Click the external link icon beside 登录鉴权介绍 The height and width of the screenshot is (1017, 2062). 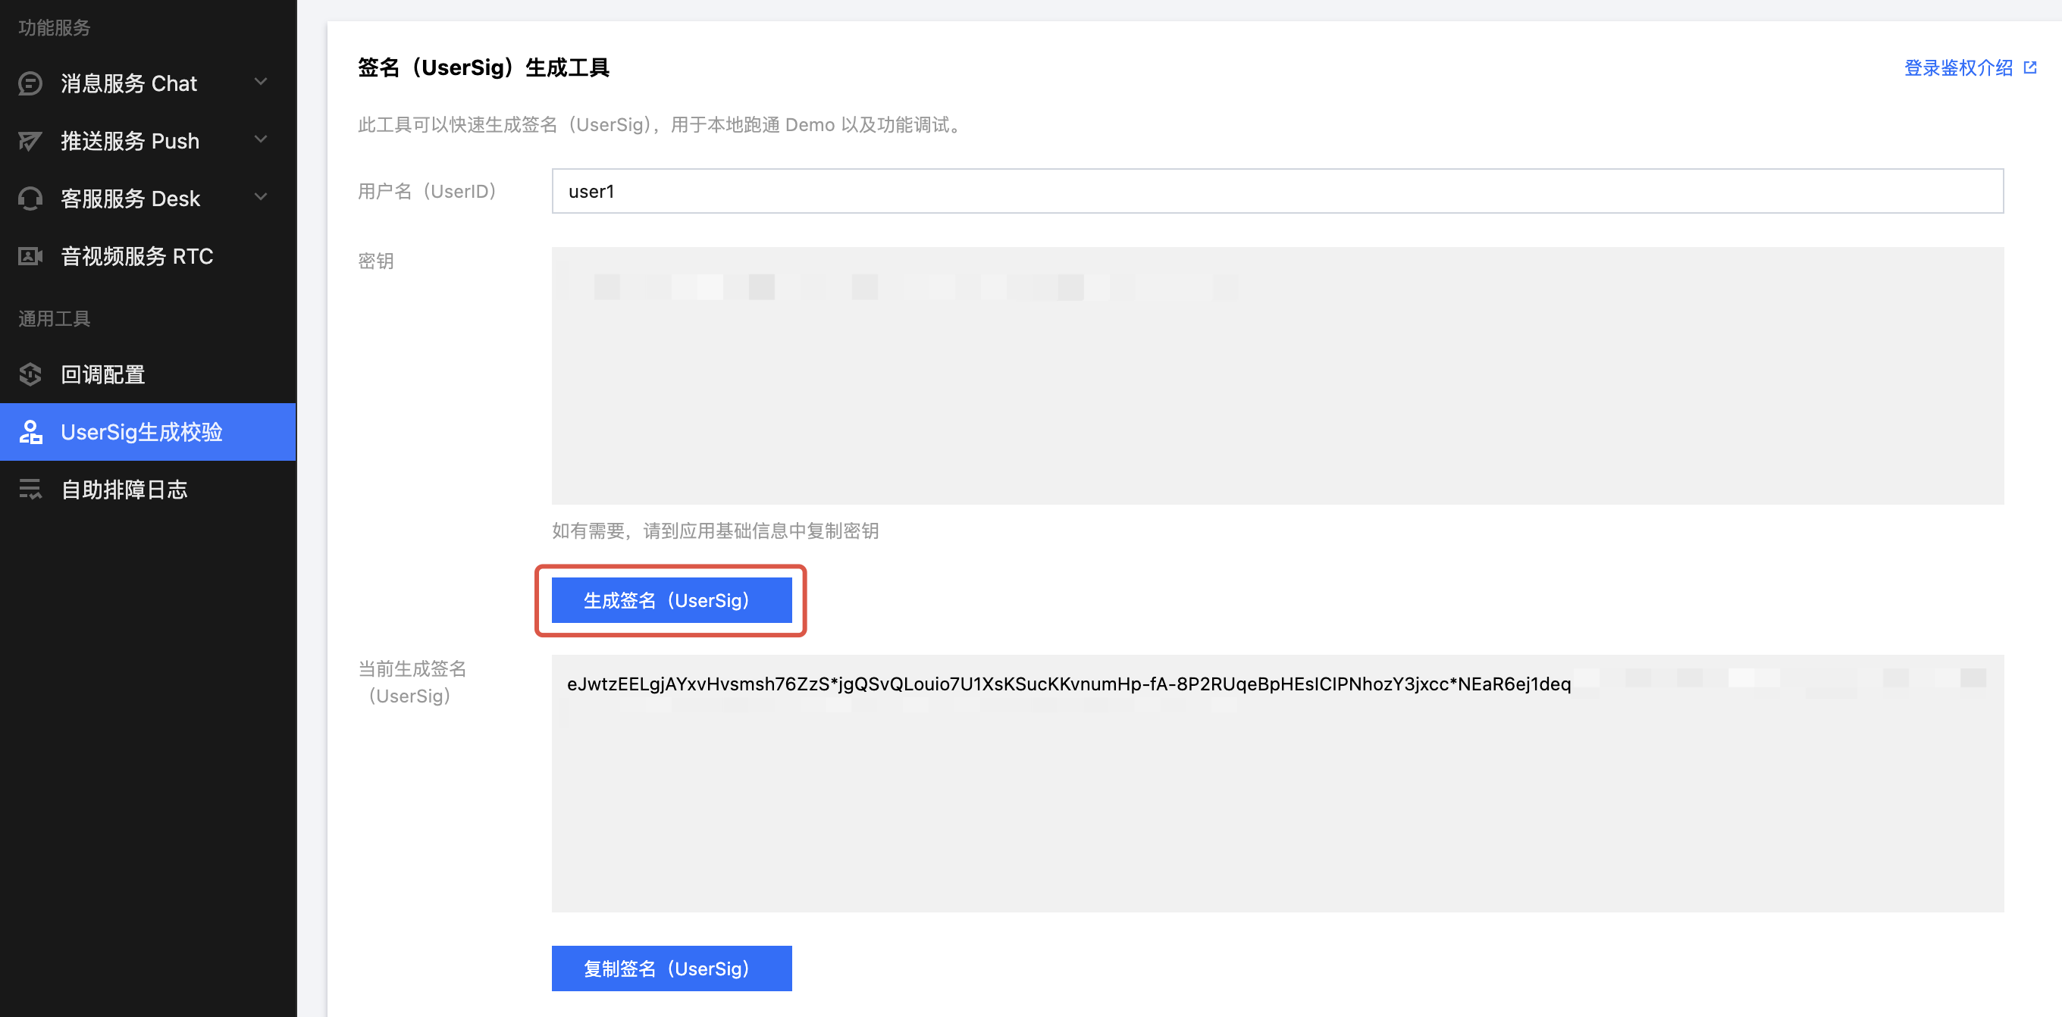[x=2030, y=68]
